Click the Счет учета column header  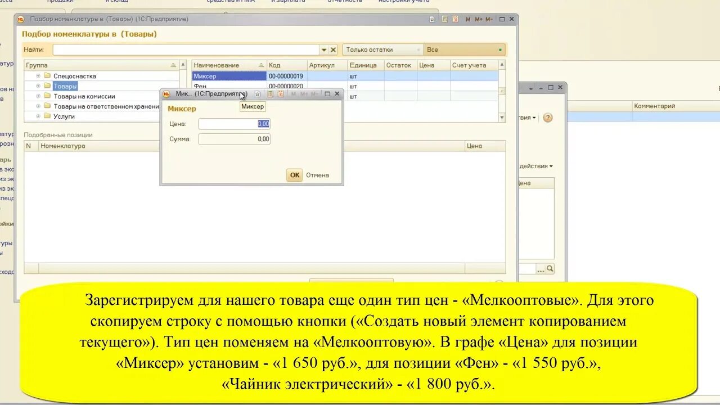(x=474, y=65)
